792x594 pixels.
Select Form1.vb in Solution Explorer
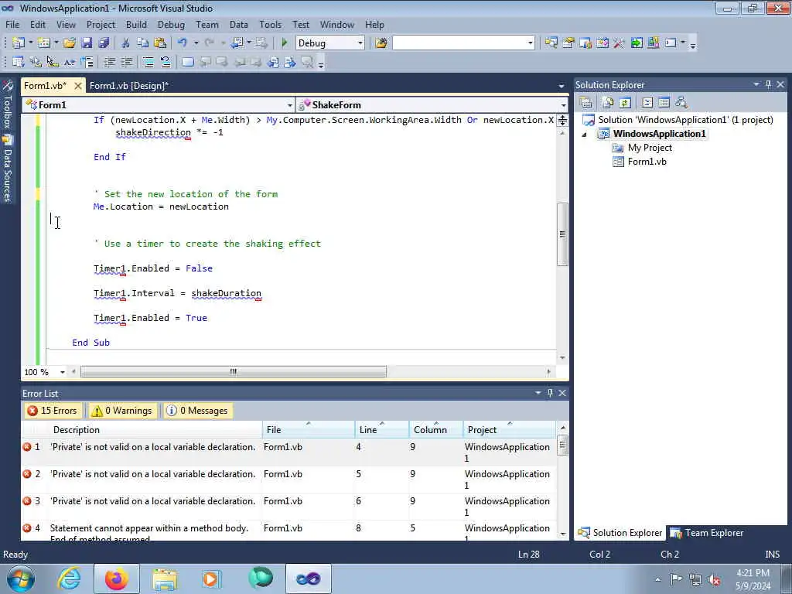[647, 162]
